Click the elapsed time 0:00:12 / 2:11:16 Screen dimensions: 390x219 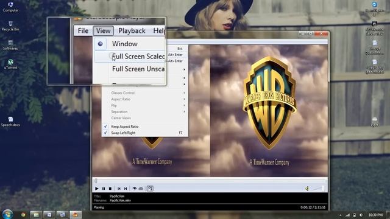[313, 207]
